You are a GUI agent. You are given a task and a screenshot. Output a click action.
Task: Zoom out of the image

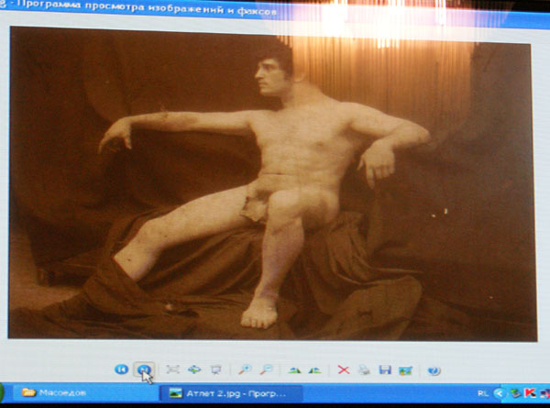(x=266, y=369)
